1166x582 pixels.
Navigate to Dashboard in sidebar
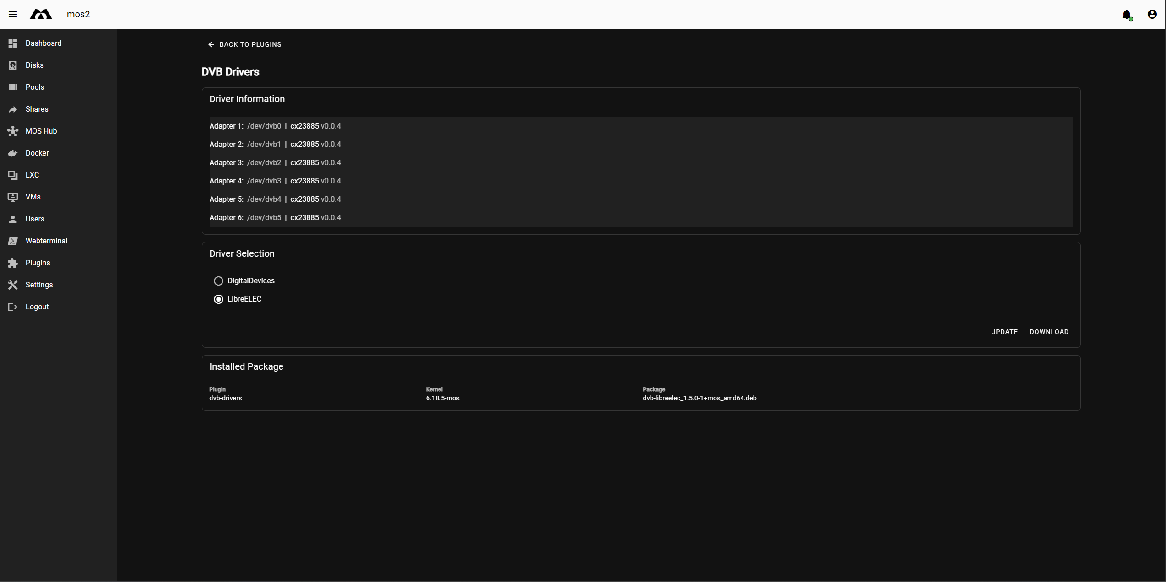pyautogui.click(x=13, y=43)
